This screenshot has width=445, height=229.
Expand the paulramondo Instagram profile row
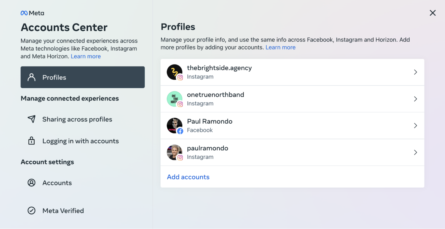point(415,152)
